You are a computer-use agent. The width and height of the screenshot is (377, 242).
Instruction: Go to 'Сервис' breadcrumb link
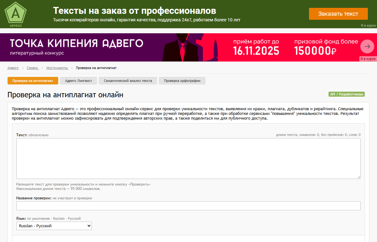click(32, 68)
